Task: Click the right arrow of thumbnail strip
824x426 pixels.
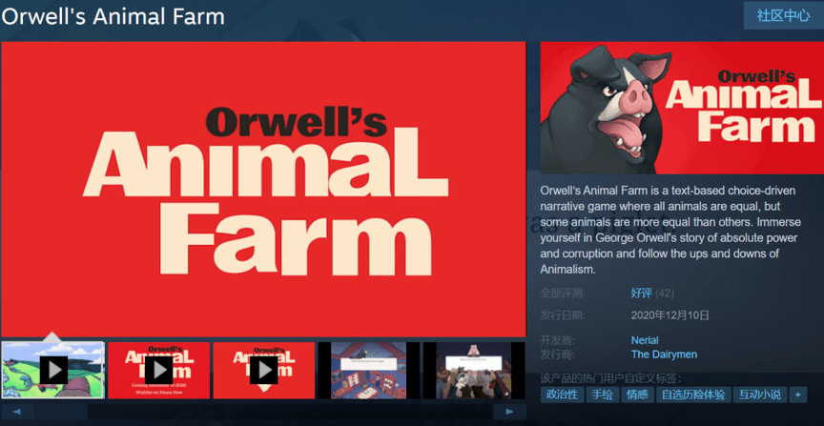Action: pos(509,412)
